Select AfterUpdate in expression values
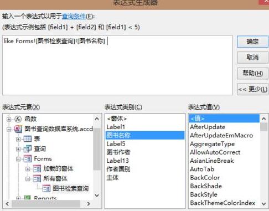The image size is (269, 211). pyautogui.click(x=224, y=127)
